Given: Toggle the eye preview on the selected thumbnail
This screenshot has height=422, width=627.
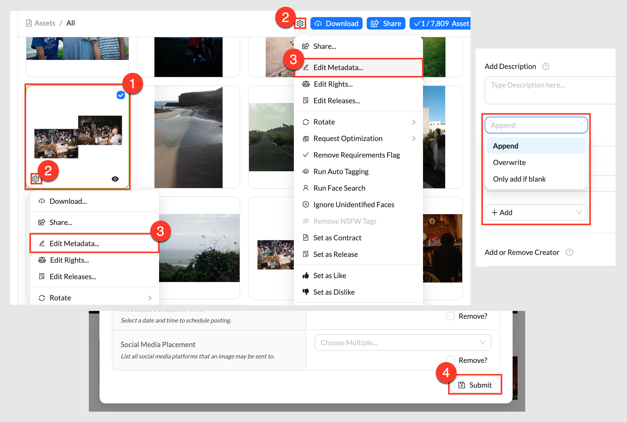Looking at the screenshot, I should [115, 179].
